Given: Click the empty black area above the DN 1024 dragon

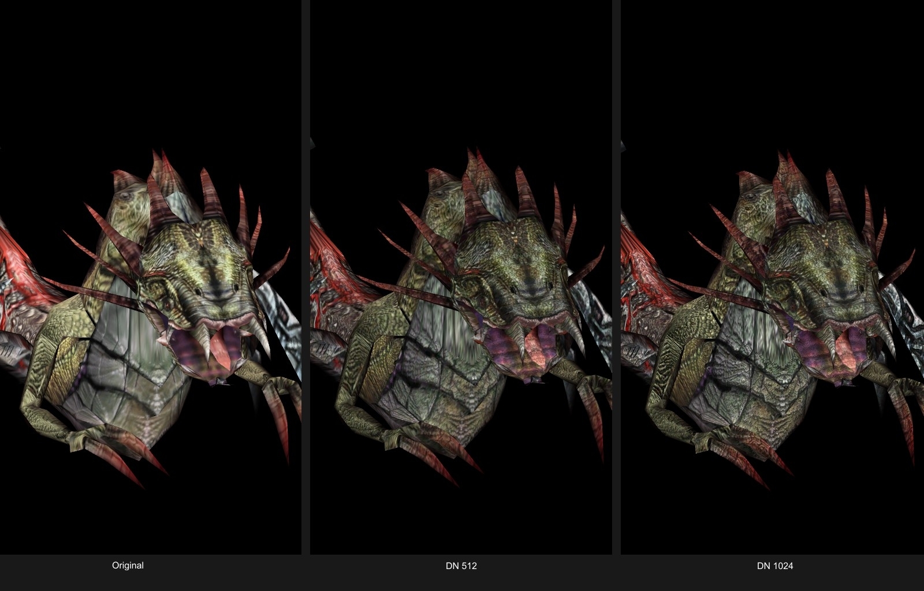Looking at the screenshot, I should [772, 75].
